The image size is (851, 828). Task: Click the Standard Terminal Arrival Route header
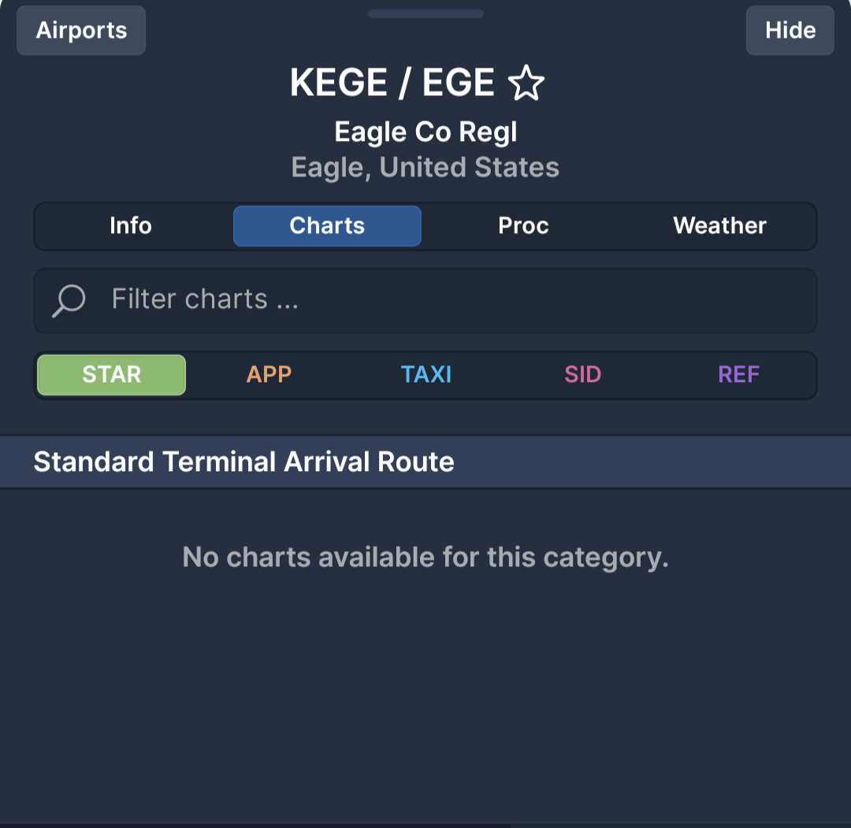(244, 462)
